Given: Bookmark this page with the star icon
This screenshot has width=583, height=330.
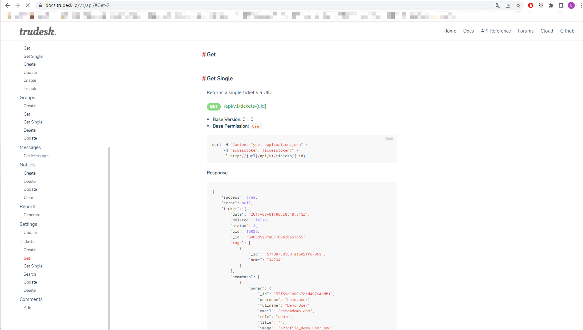Looking at the screenshot, I should click(518, 5).
